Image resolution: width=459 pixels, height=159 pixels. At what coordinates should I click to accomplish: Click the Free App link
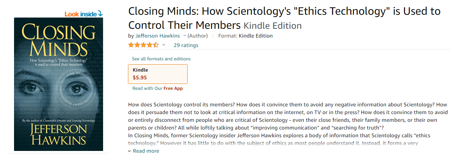click(x=173, y=88)
